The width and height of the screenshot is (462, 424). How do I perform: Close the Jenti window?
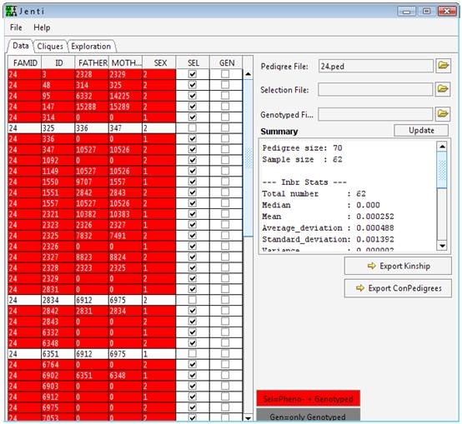[x=447, y=11]
